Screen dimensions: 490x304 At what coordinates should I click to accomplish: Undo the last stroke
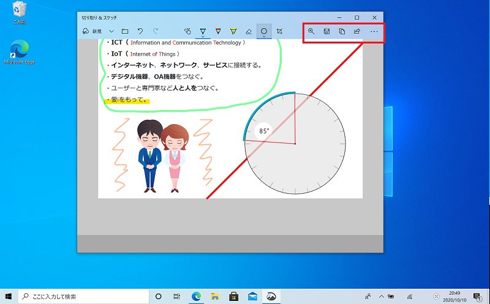pyautogui.click(x=140, y=31)
